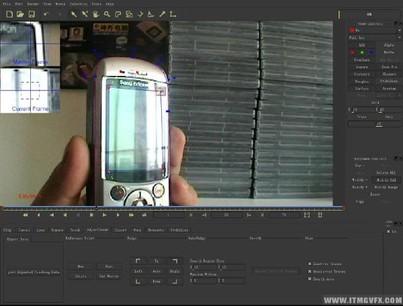Select the Add point arrow tool

(x=85, y=14)
